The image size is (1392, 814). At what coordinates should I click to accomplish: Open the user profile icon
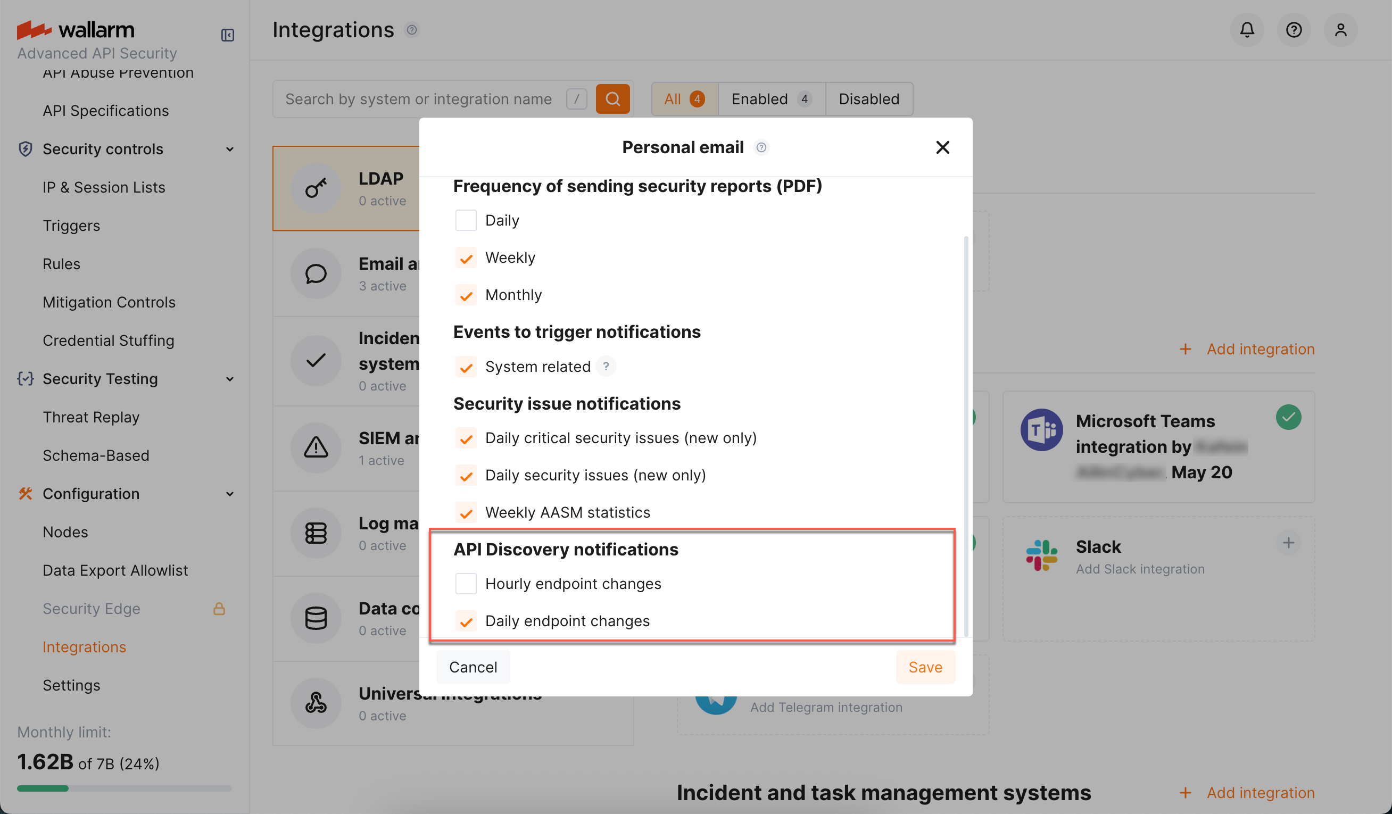1341,29
